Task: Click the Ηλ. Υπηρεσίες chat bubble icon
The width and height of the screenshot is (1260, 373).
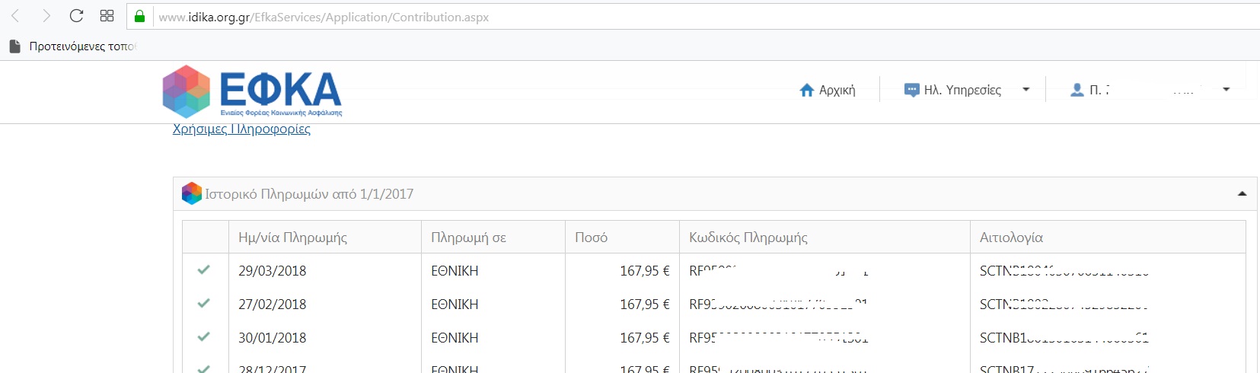Action: (911, 90)
